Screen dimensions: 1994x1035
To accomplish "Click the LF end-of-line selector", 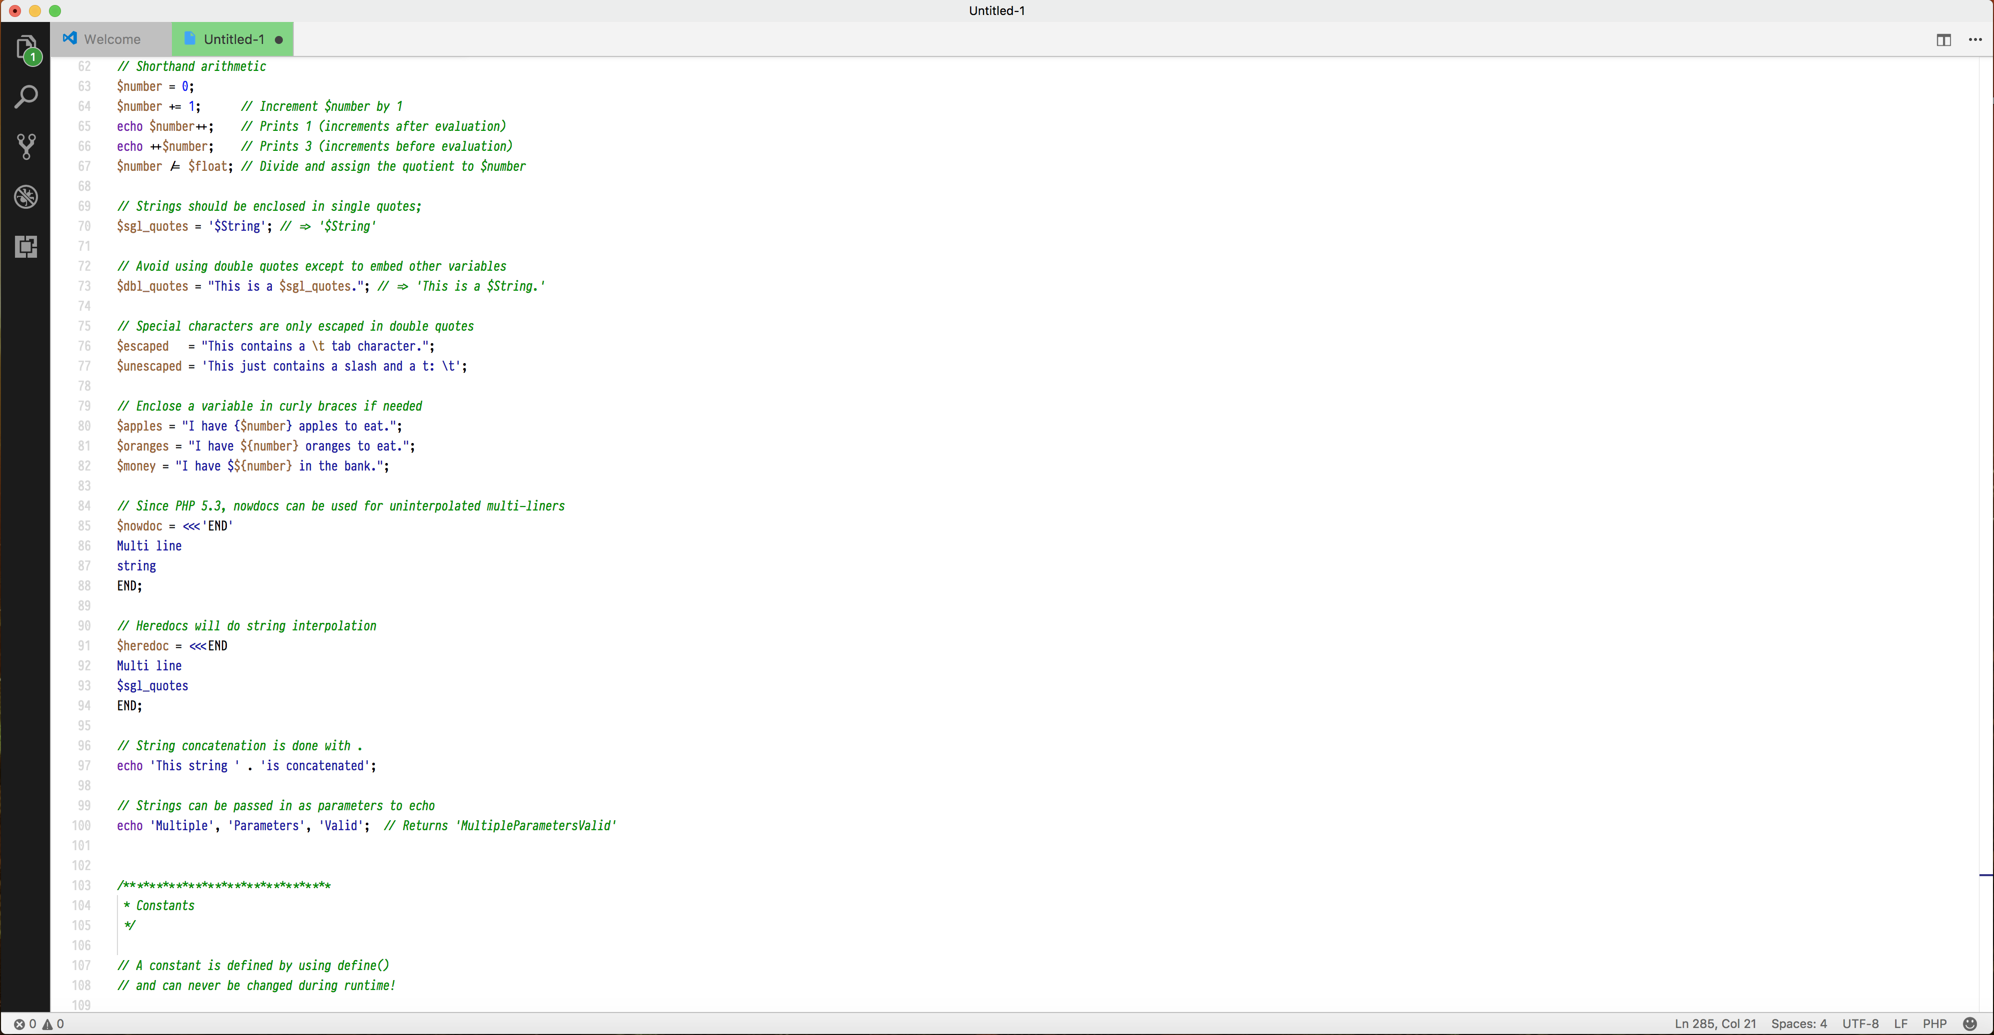I will (1901, 1024).
